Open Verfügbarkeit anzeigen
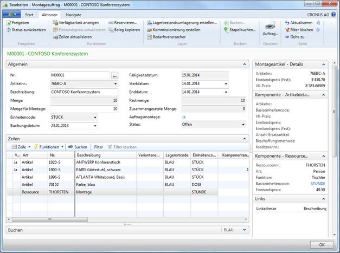This screenshot has width=340, height=253. [x=76, y=23]
